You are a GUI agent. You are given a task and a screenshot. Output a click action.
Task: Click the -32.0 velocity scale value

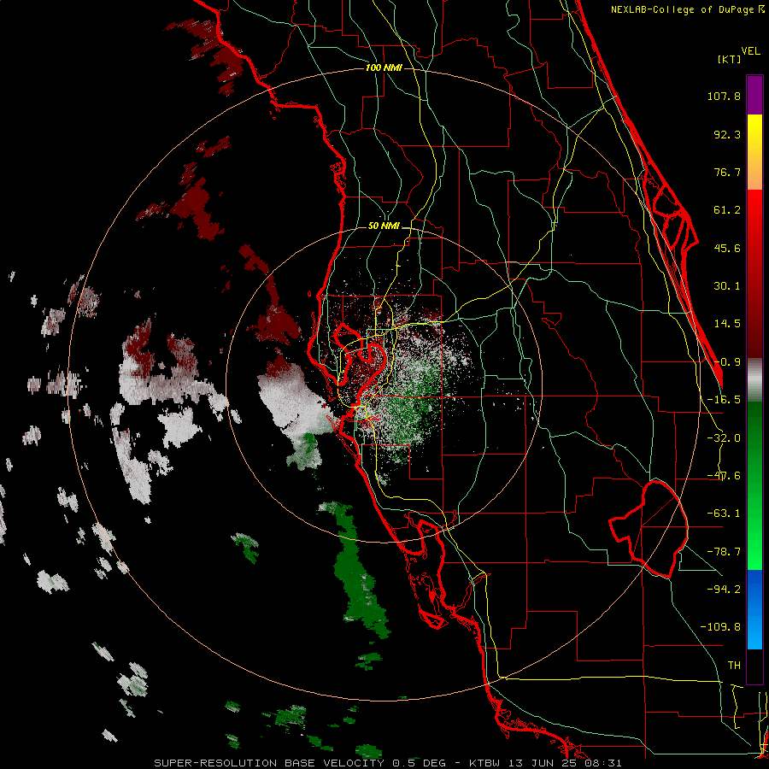(724, 438)
